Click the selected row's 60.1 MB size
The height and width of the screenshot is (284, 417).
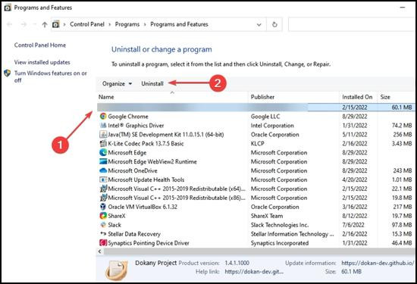[x=402, y=108]
